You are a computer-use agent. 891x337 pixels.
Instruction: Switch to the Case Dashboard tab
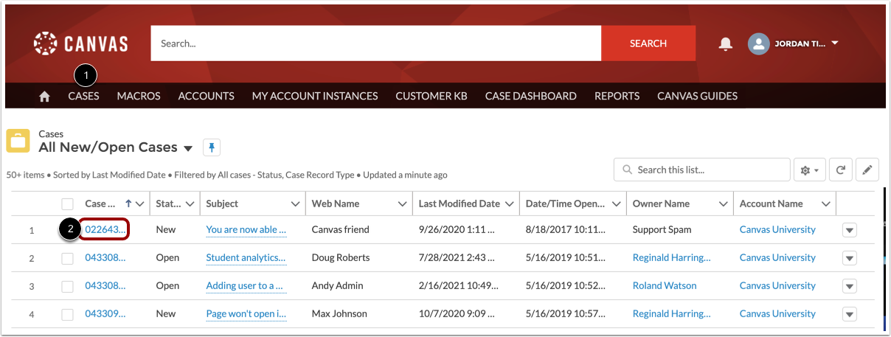coord(530,96)
